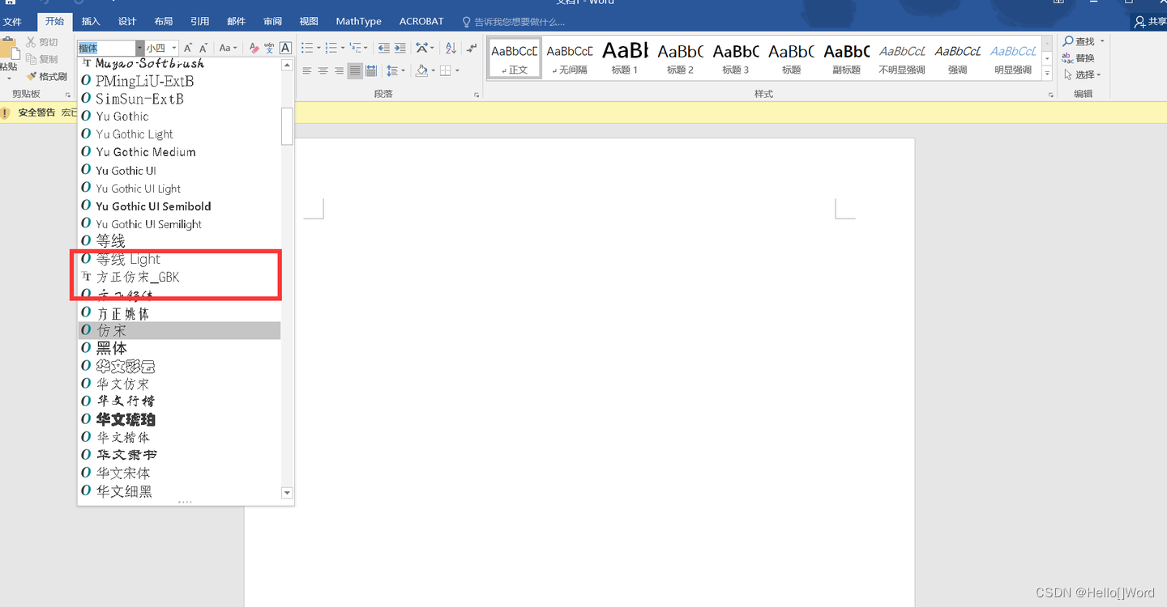Viewport: 1167px width, 607px height.
Task: Increase paragraph indent
Action: [x=400, y=49]
